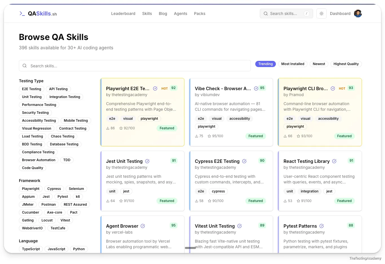Click the QASkills.sh terminal logo icon
Screen dimensions: 385x264
click(22, 13)
